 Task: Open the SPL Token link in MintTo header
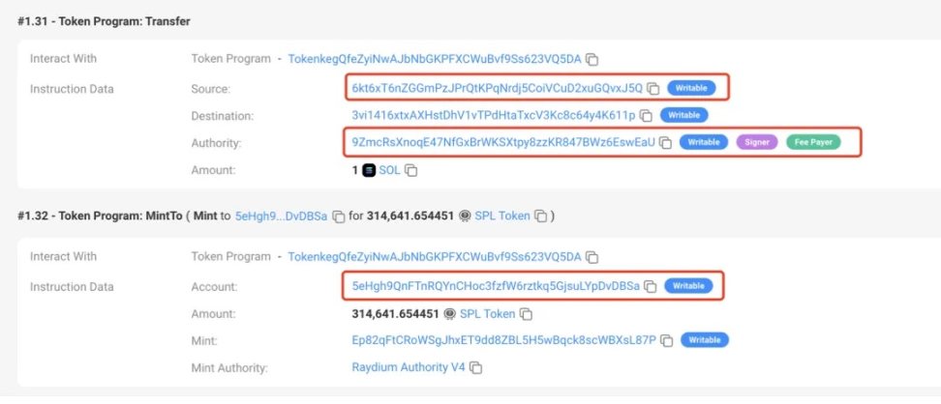pos(501,216)
